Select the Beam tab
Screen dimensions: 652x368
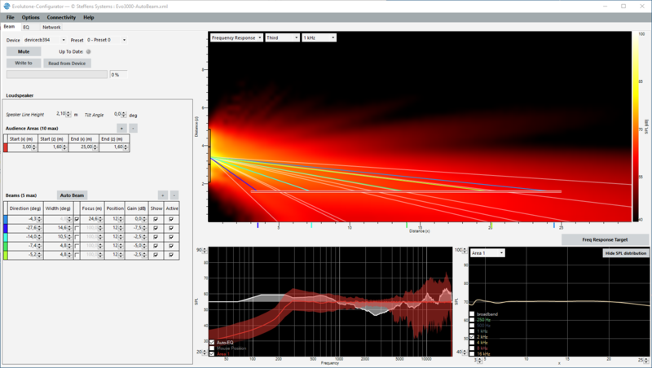(x=9, y=27)
